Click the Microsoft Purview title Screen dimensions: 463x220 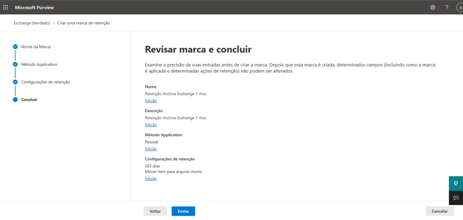point(34,7)
